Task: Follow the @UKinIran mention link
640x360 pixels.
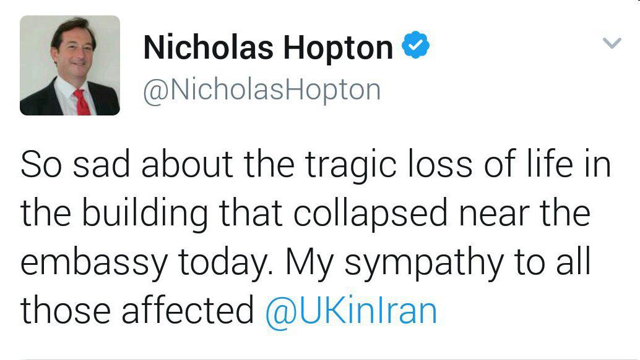Action: point(351,311)
